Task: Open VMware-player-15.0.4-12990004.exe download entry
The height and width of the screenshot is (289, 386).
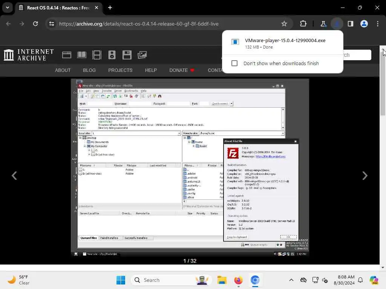Action: tap(282, 43)
